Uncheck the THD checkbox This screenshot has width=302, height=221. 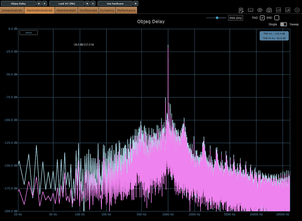[x=262, y=18]
